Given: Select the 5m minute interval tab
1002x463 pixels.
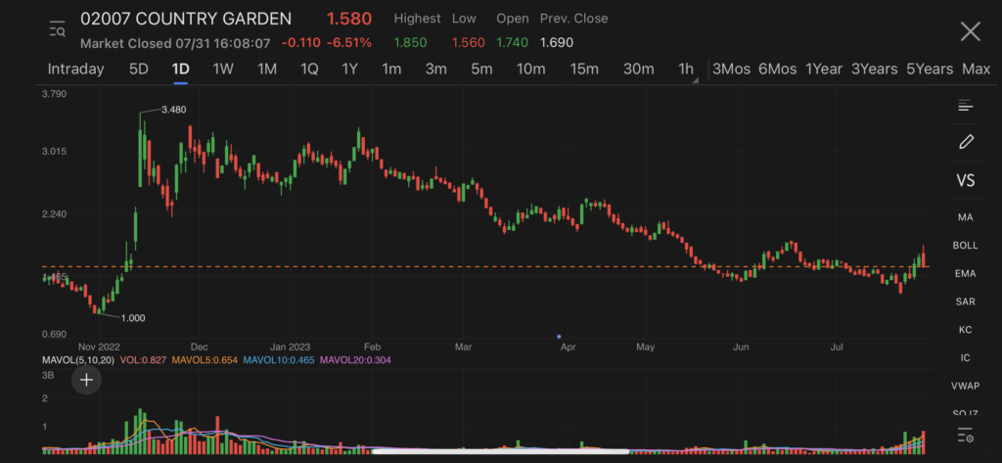Looking at the screenshot, I should tap(481, 69).
